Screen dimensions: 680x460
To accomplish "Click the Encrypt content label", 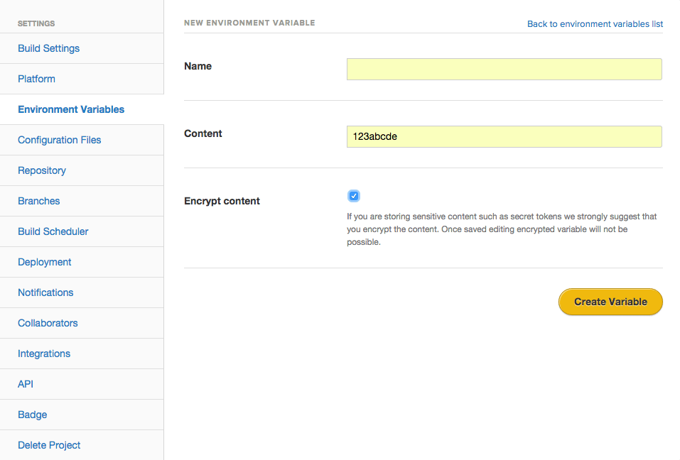I will coord(222,201).
